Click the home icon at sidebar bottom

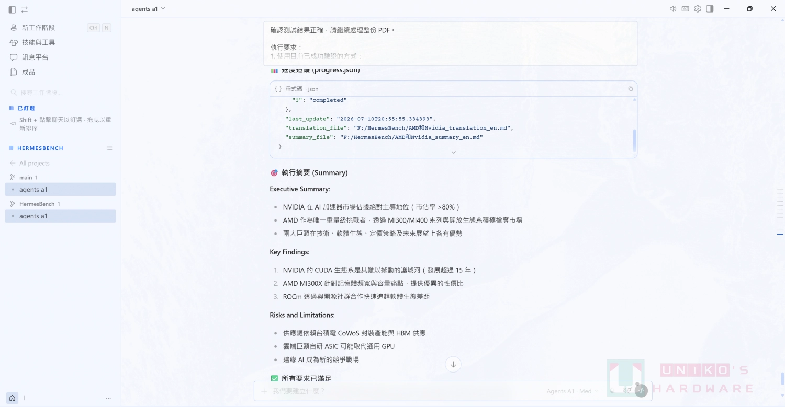[12, 398]
